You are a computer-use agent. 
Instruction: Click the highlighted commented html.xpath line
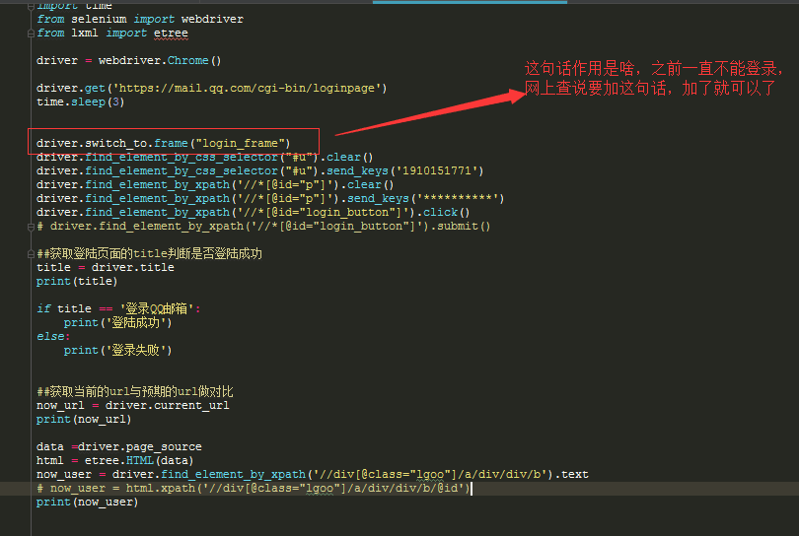coord(254,488)
